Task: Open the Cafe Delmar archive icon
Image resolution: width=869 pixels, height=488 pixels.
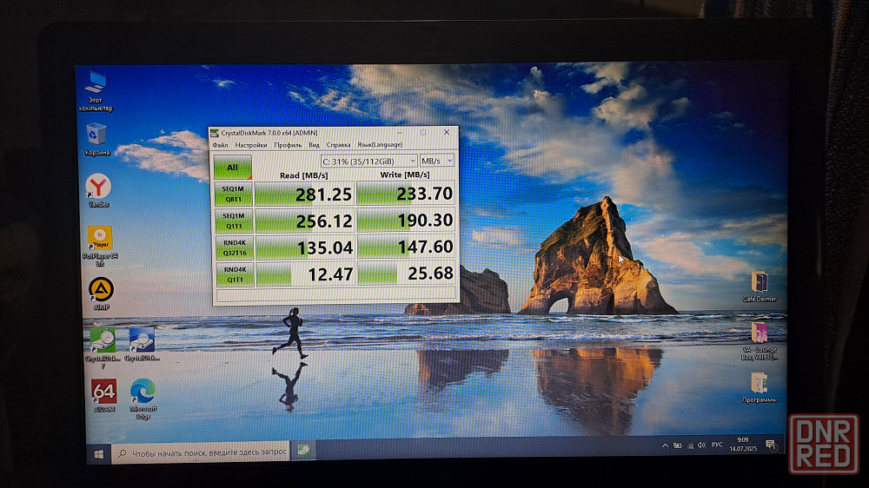Action: 760,287
